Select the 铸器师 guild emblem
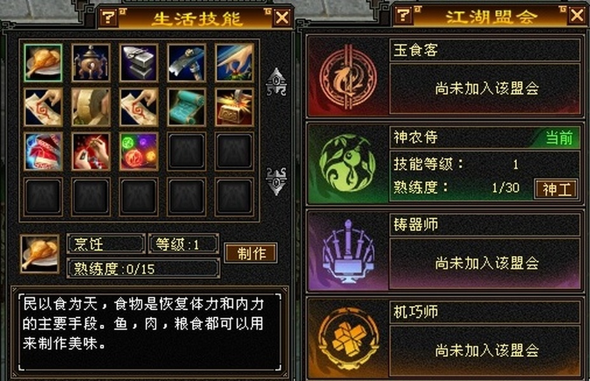Image resolution: width=590 pixels, height=381 pixels. click(x=348, y=251)
